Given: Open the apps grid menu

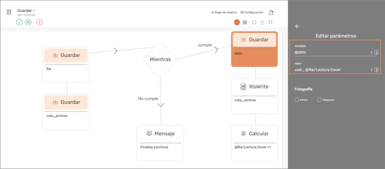Looking at the screenshot, I should pyautogui.click(x=9, y=12).
